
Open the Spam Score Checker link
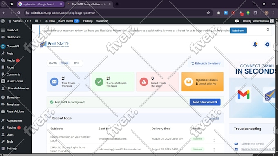point(256,149)
